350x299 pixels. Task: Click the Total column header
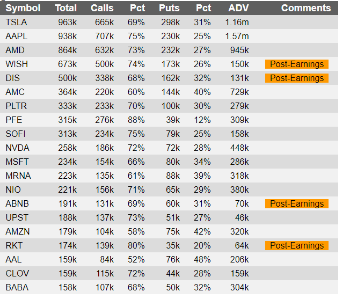66,8
